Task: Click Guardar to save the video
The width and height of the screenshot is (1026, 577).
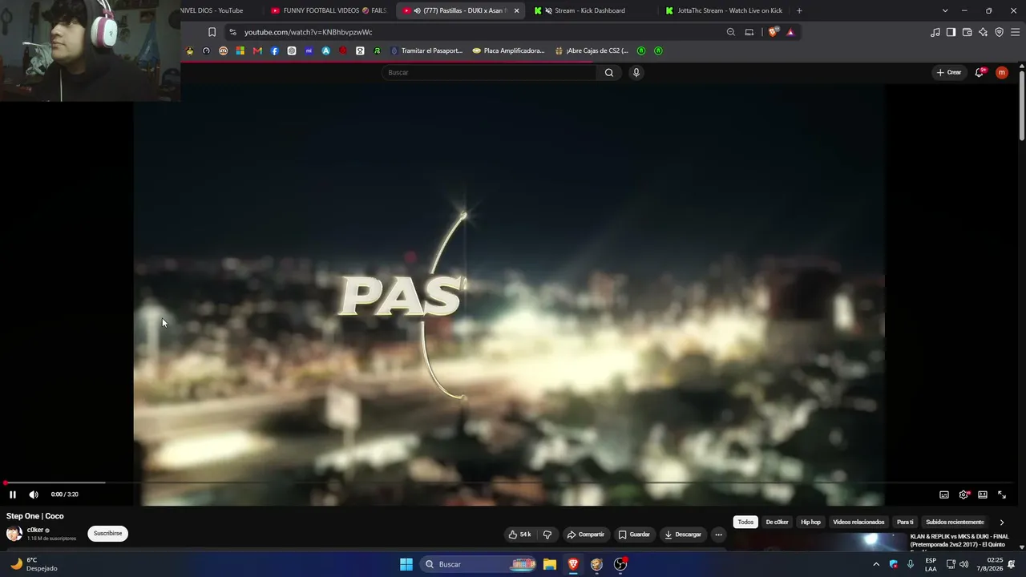Action: [634, 535]
